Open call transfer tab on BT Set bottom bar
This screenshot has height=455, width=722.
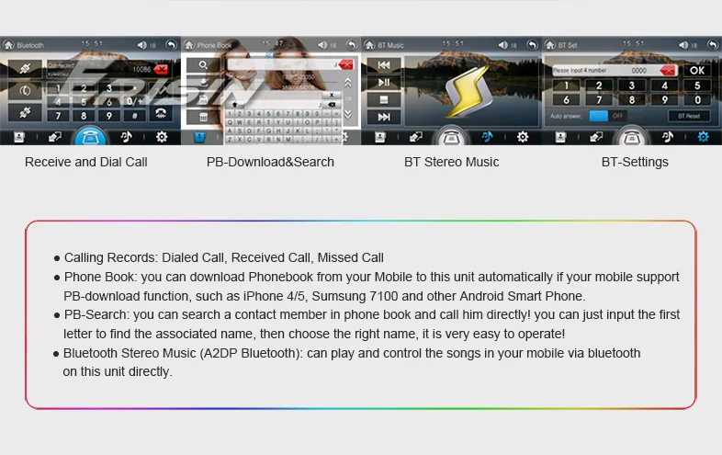pos(596,137)
